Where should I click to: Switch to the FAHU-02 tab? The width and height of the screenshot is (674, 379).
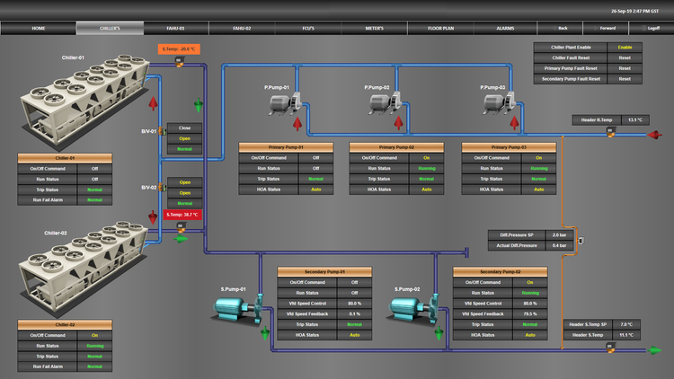click(242, 28)
